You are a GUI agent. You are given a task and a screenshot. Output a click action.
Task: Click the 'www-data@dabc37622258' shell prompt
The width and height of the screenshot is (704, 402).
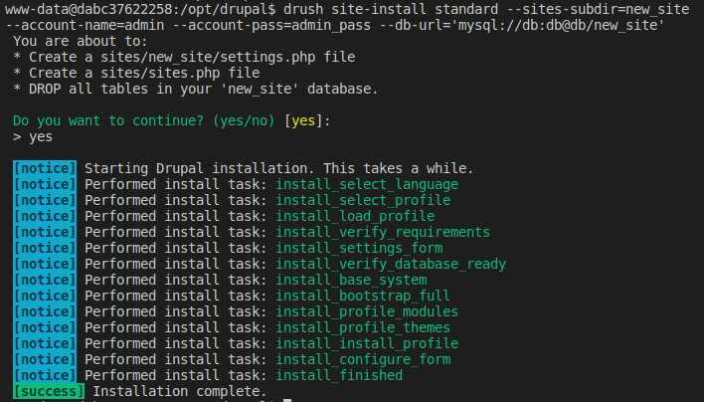pos(139,9)
